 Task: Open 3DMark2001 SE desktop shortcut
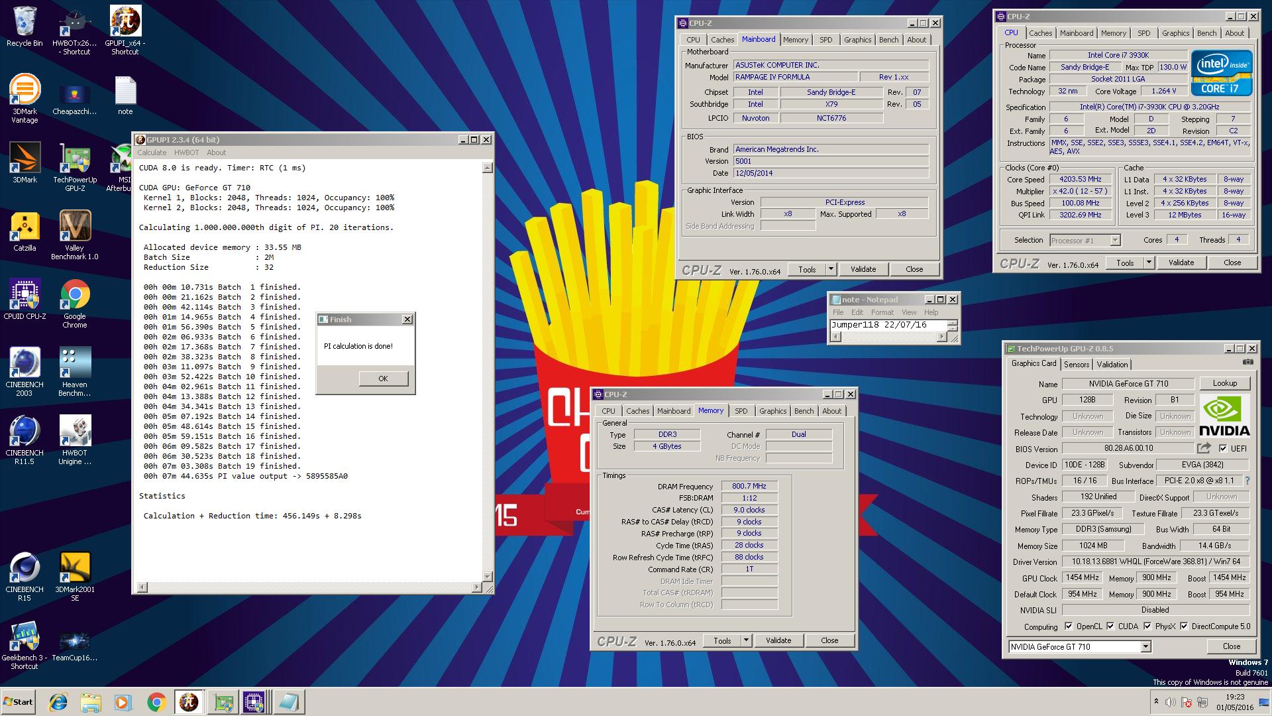tap(75, 577)
